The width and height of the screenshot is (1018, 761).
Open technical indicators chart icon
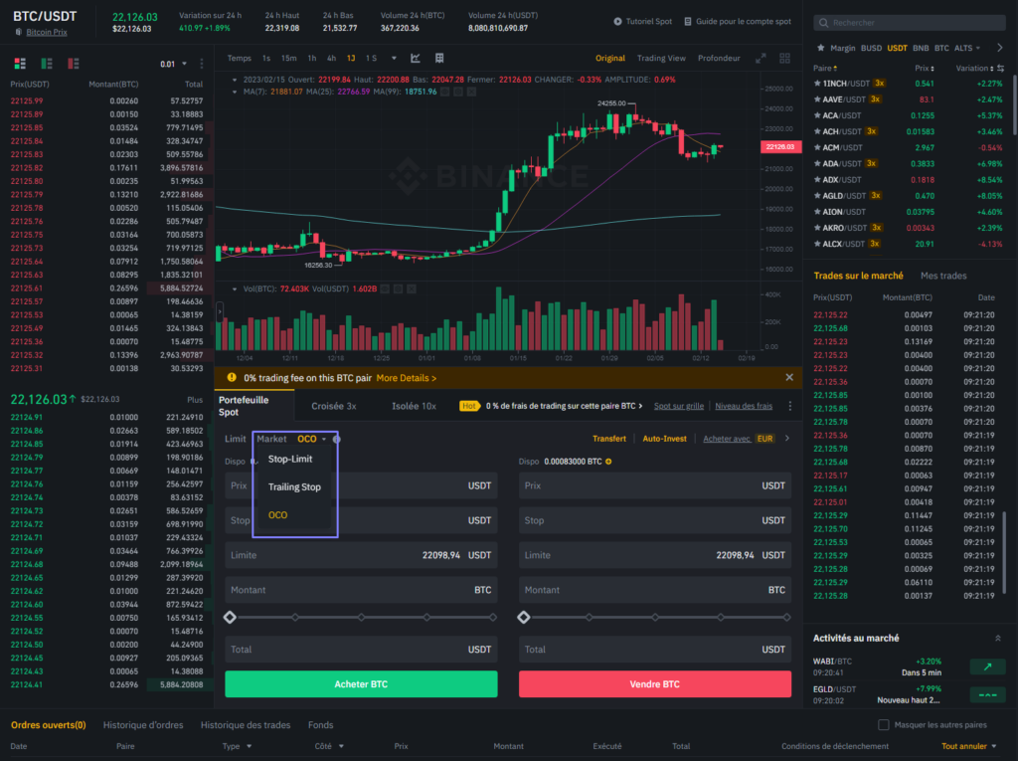(416, 58)
